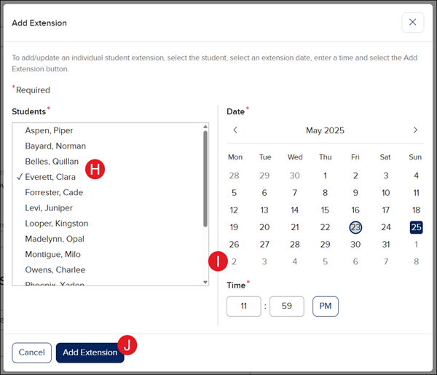Toggle the PM time period button
The width and height of the screenshot is (437, 375).
(325, 307)
